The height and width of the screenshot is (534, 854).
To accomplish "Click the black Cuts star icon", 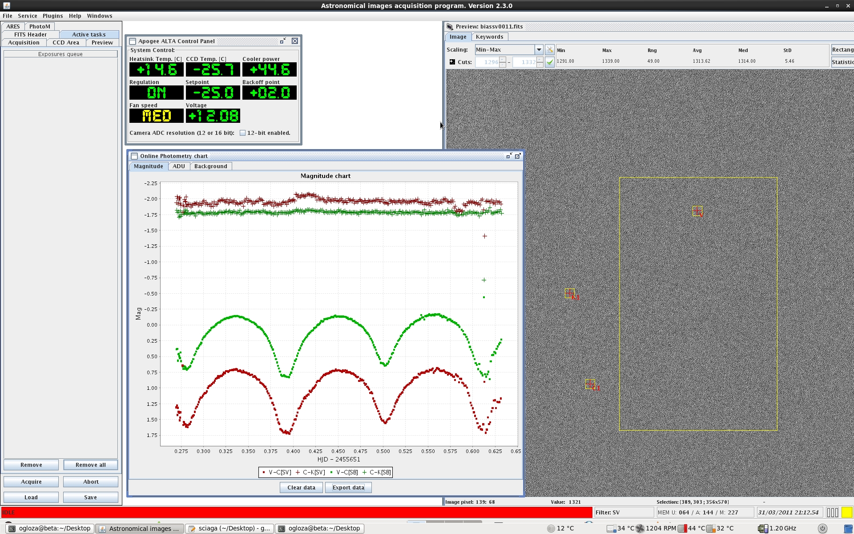I will (x=452, y=62).
